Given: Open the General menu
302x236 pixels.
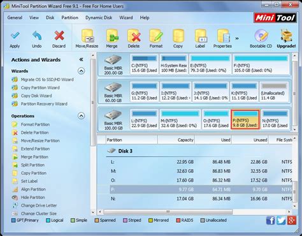Looking at the screenshot, I should pos(15,18).
